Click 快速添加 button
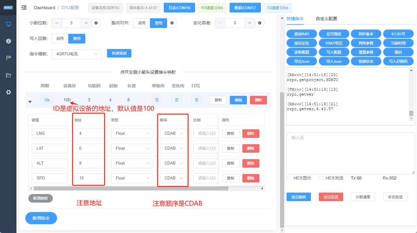 (x=119, y=53)
